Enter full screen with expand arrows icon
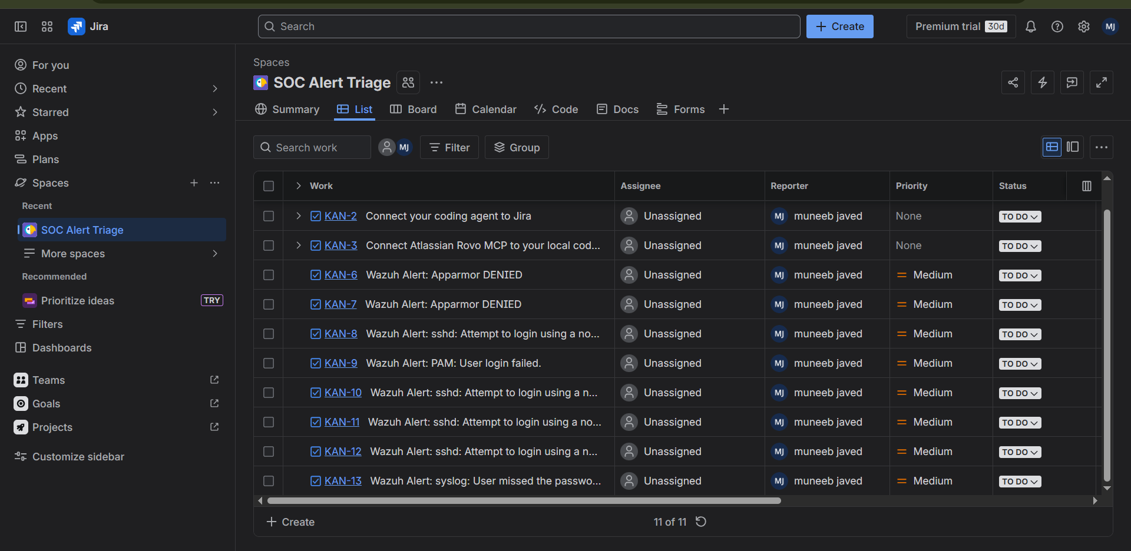 pos(1101,82)
